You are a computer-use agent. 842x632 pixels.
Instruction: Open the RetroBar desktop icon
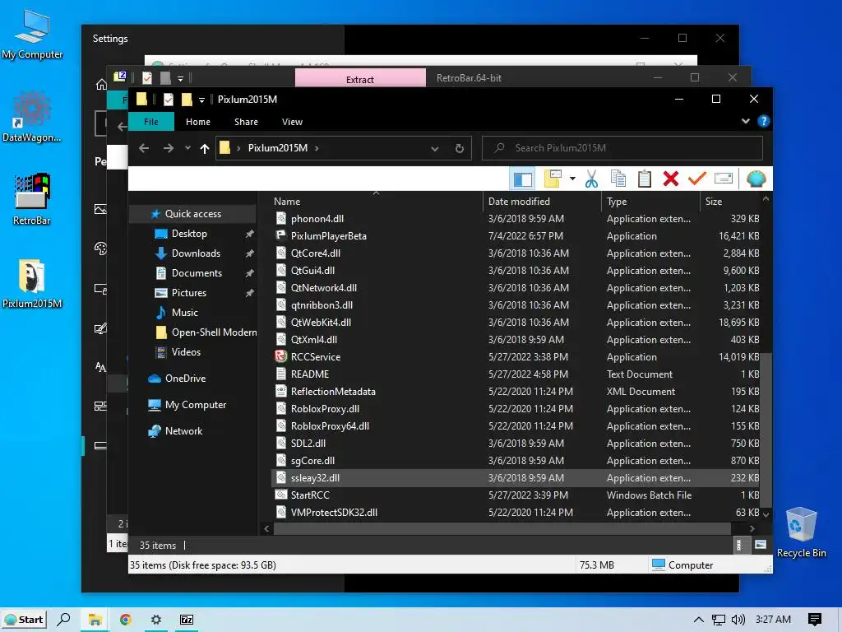pyautogui.click(x=32, y=199)
